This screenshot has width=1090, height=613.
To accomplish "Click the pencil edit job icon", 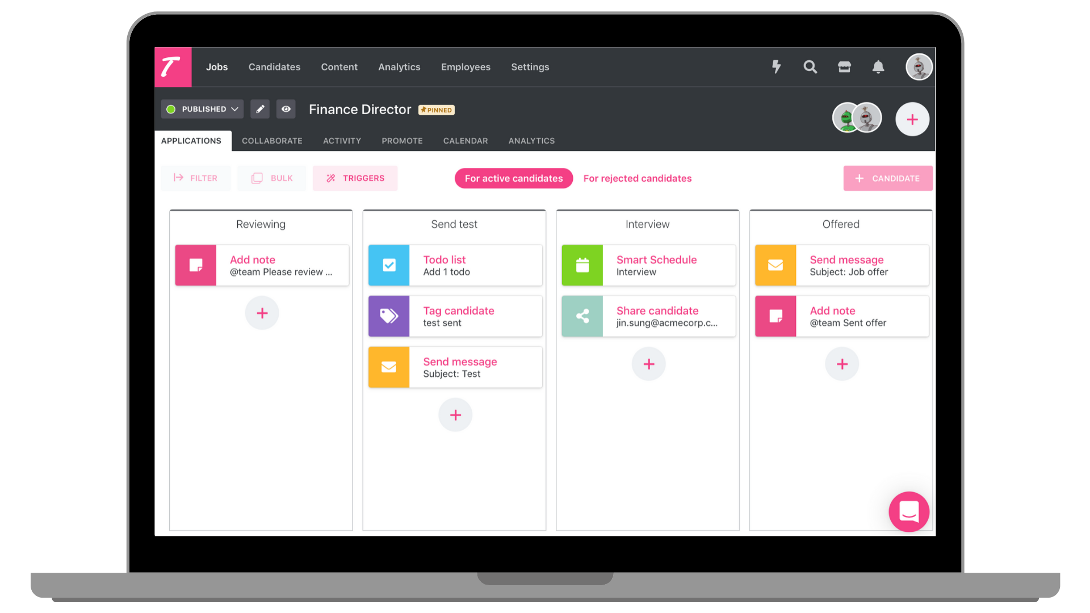I will (x=260, y=109).
